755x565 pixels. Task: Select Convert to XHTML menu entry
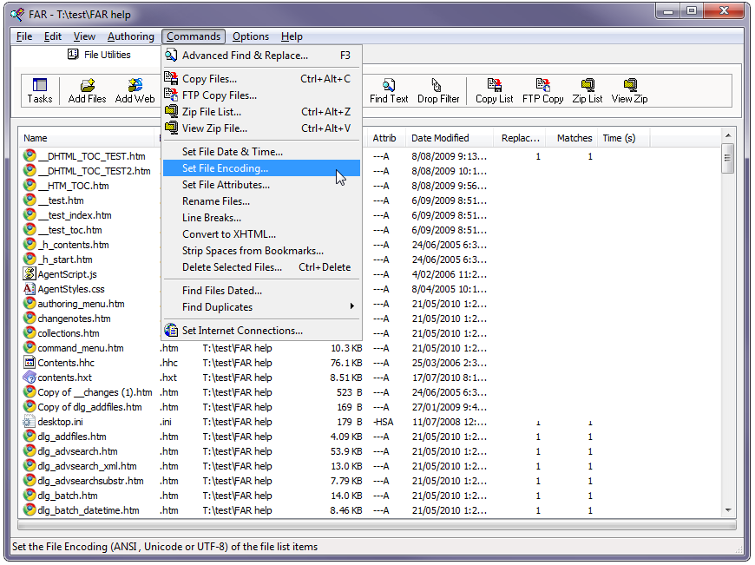[x=228, y=234]
